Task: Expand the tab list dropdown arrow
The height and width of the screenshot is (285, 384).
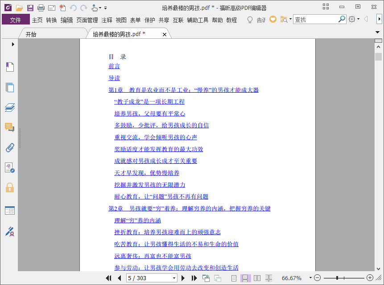Action: (377, 32)
